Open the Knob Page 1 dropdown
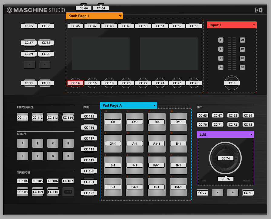This screenshot has height=219, width=271. point(94,16)
